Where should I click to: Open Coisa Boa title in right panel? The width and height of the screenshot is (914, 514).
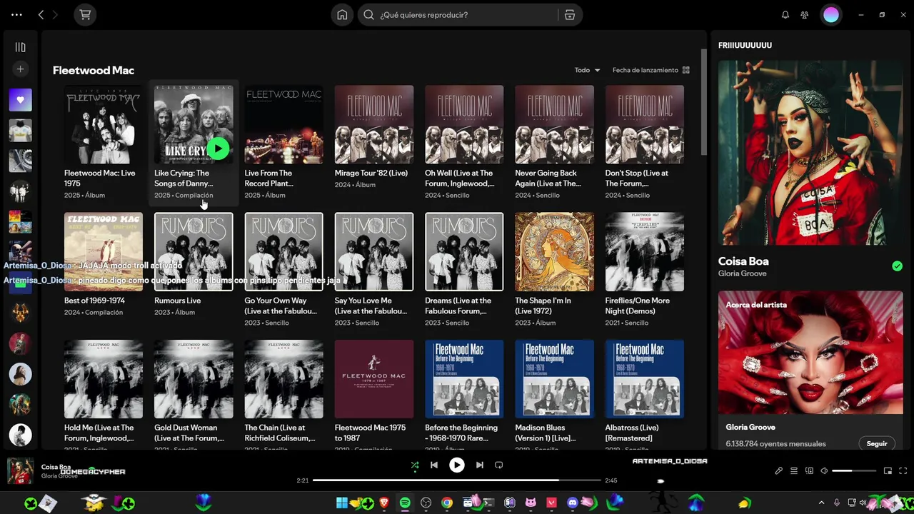click(743, 261)
